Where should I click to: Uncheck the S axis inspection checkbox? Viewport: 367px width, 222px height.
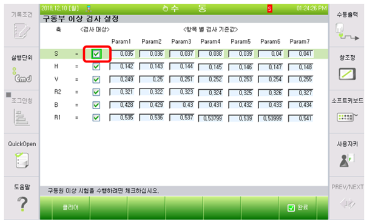(96, 54)
